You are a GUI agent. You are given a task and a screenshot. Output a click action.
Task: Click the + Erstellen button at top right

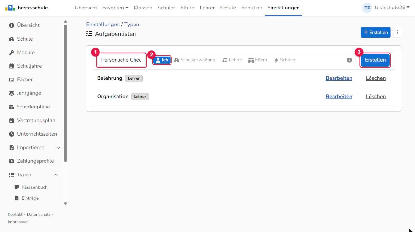[x=376, y=32]
